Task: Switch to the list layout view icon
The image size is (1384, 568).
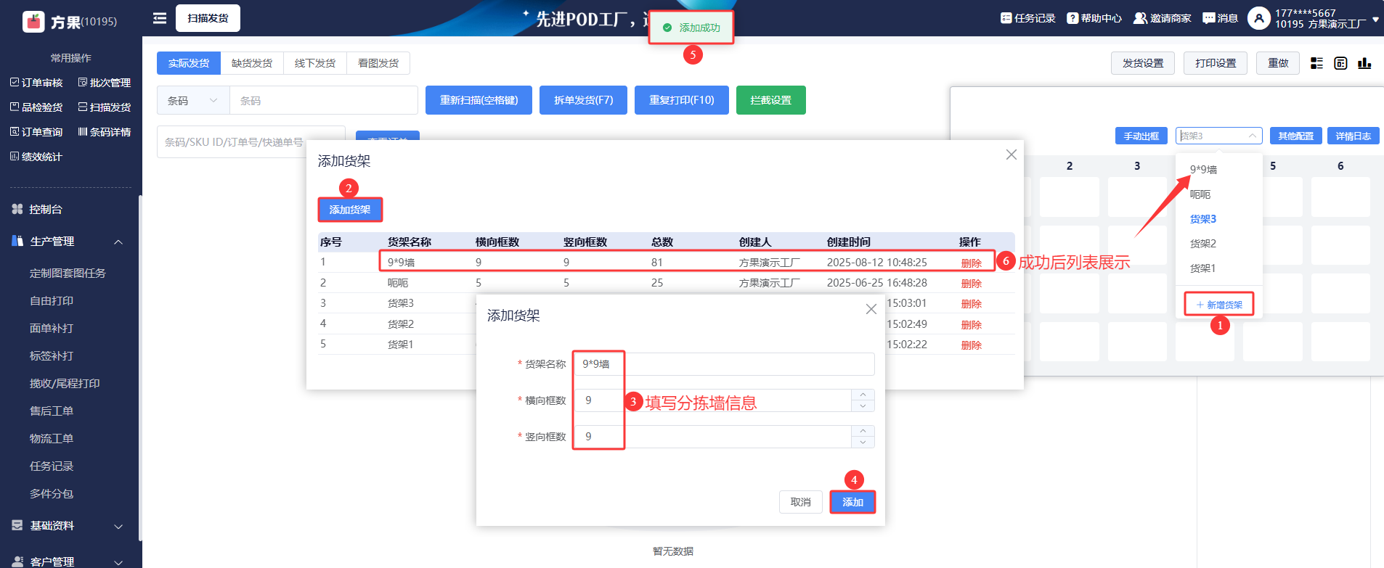Action: point(1316,63)
